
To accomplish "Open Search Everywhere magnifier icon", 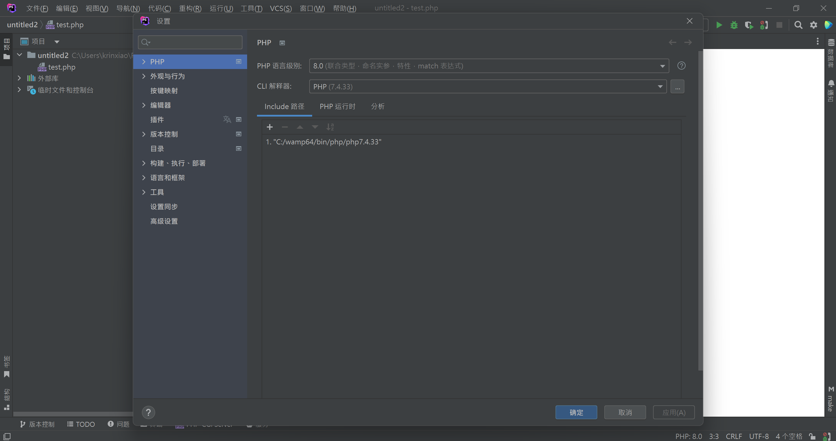I will point(798,25).
